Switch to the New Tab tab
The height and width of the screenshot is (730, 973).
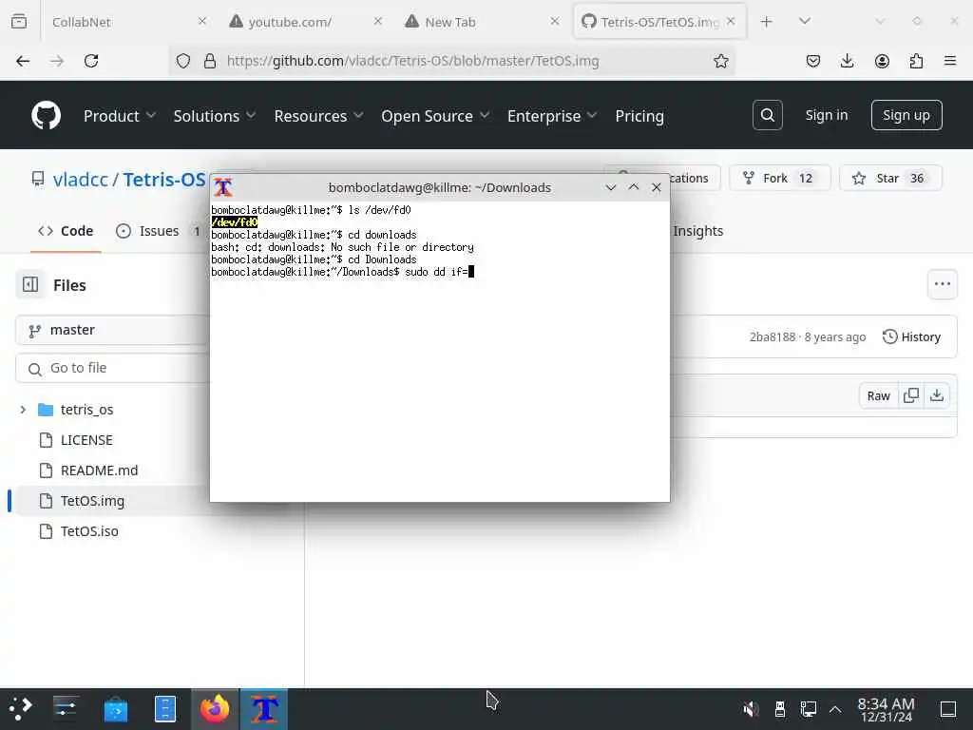(x=482, y=22)
